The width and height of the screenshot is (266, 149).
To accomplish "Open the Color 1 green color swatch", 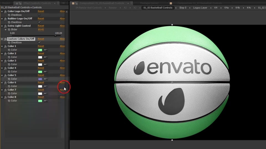I will click(40, 50).
